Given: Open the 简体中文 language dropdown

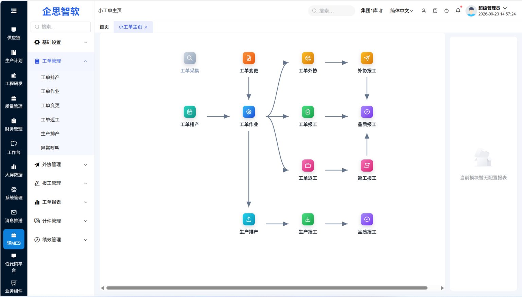Looking at the screenshot, I should pos(402,11).
